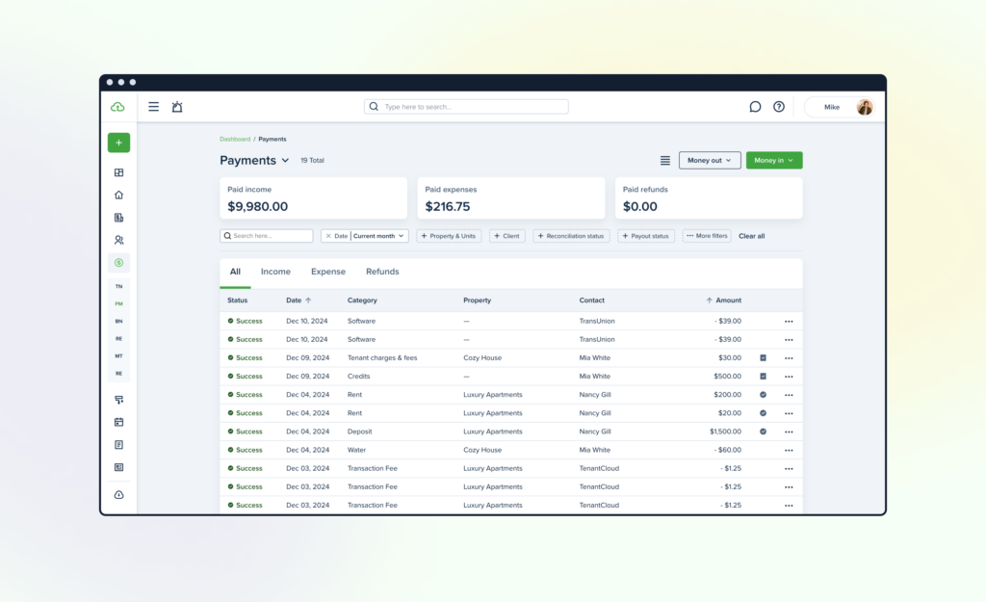
Task: Go to Dashboard breadcrumb link
Action: click(x=235, y=139)
